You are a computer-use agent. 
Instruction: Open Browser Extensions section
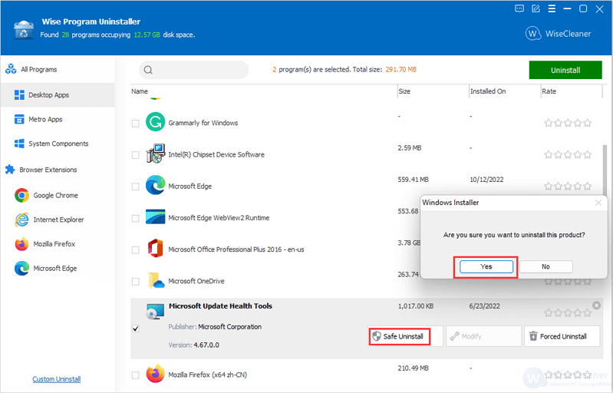pyautogui.click(x=41, y=170)
